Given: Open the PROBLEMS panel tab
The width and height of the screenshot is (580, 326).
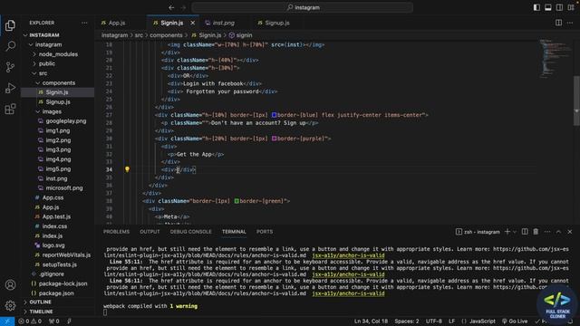Looking at the screenshot, I should (x=116, y=232).
